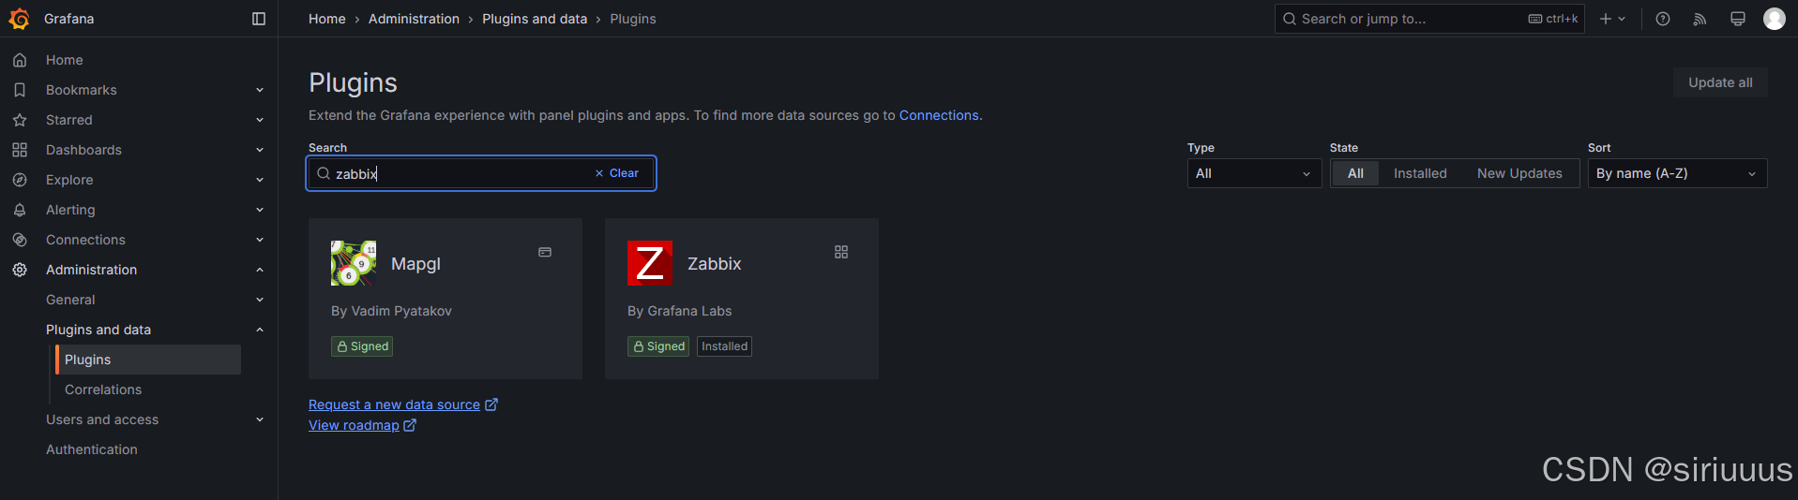
Task: Select the Installed state filter
Action: click(1420, 173)
